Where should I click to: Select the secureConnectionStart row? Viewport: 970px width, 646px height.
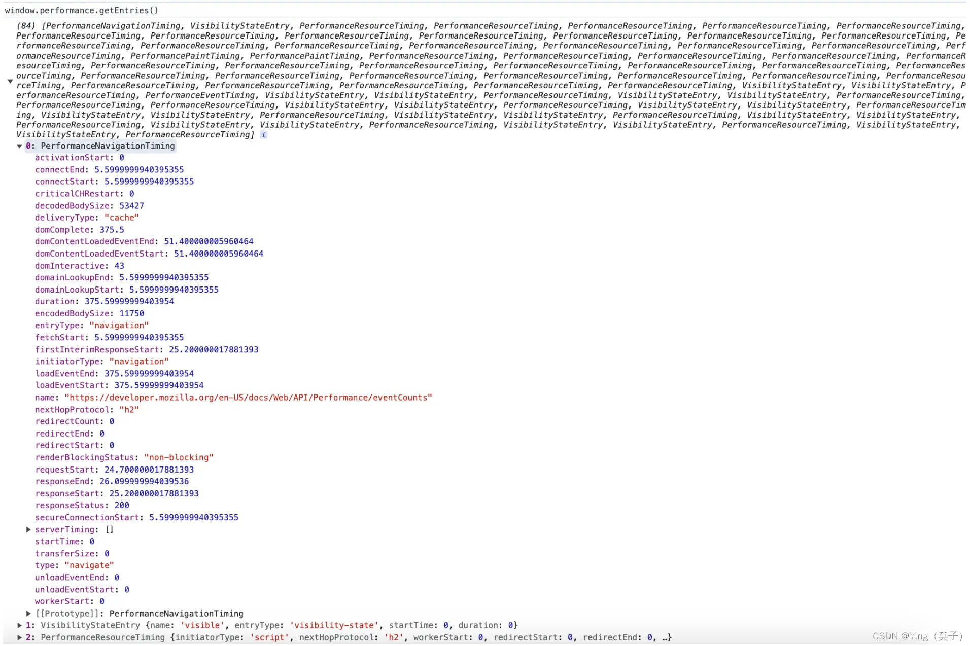(137, 517)
